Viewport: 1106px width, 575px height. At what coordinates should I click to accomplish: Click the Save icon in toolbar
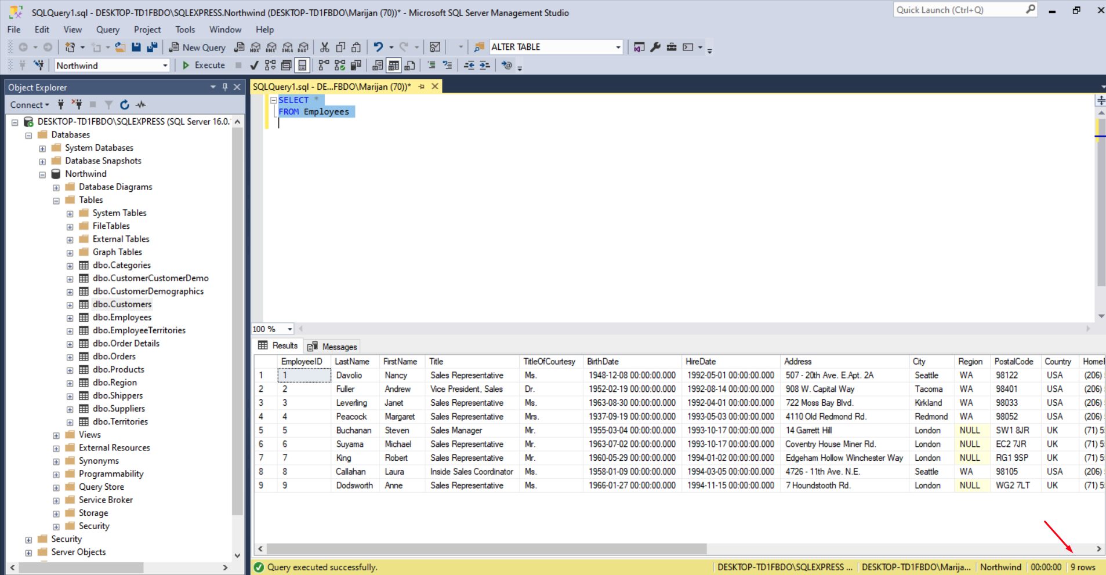pyautogui.click(x=136, y=48)
